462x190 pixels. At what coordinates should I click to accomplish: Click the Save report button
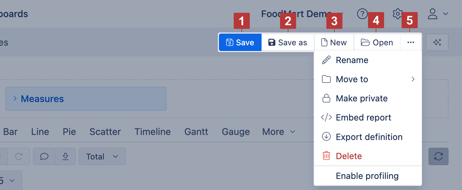click(240, 43)
